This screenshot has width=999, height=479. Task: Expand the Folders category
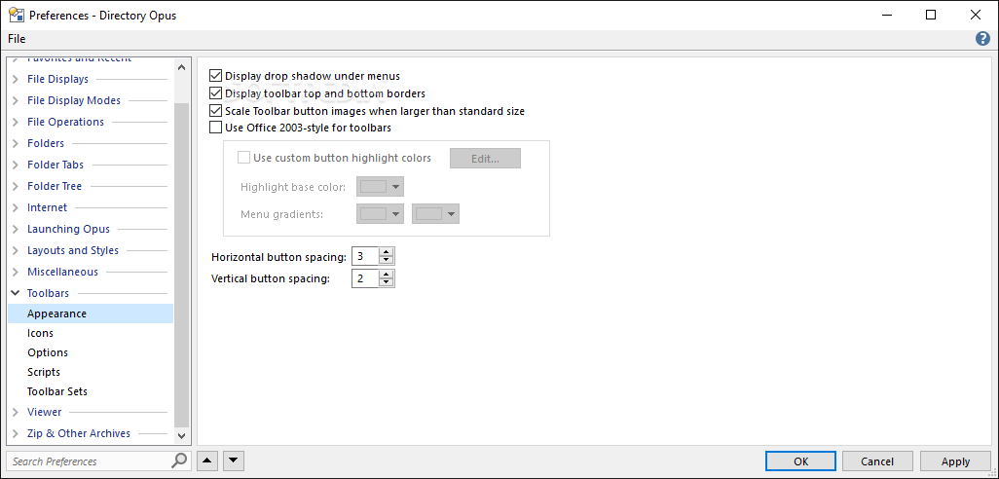(x=16, y=144)
